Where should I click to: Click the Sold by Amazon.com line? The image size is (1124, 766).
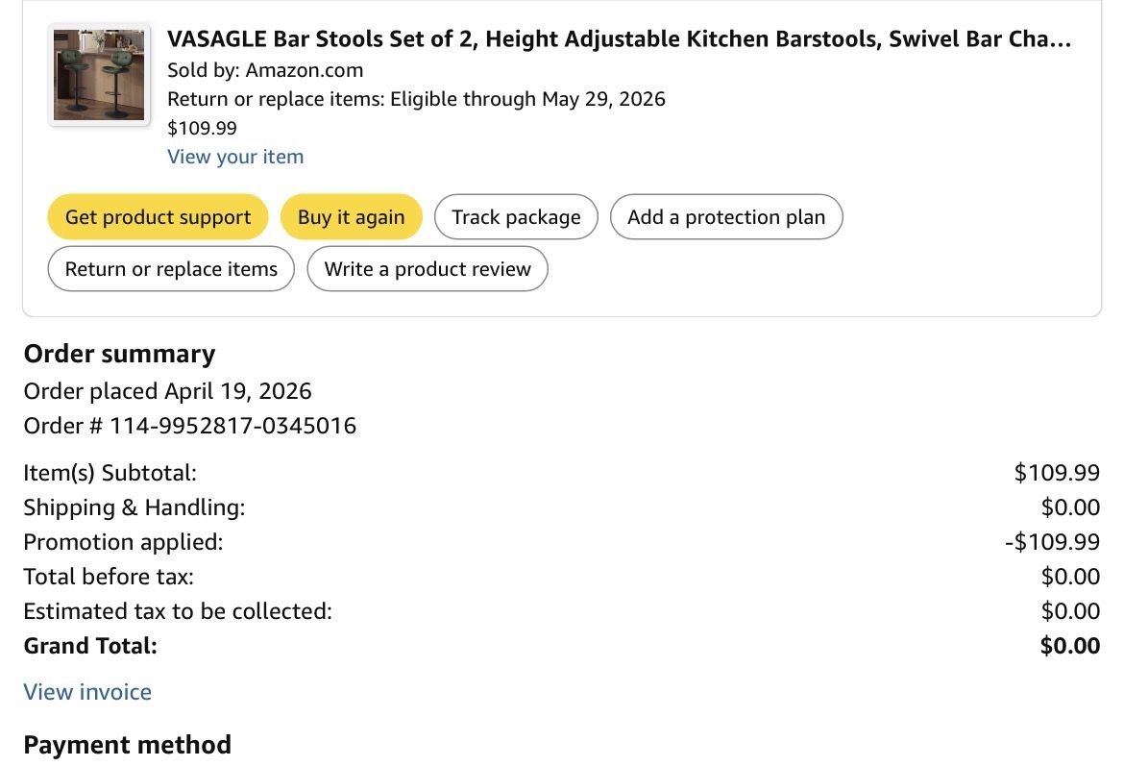point(265,70)
